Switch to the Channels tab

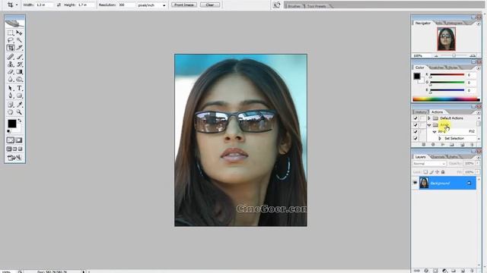point(438,157)
